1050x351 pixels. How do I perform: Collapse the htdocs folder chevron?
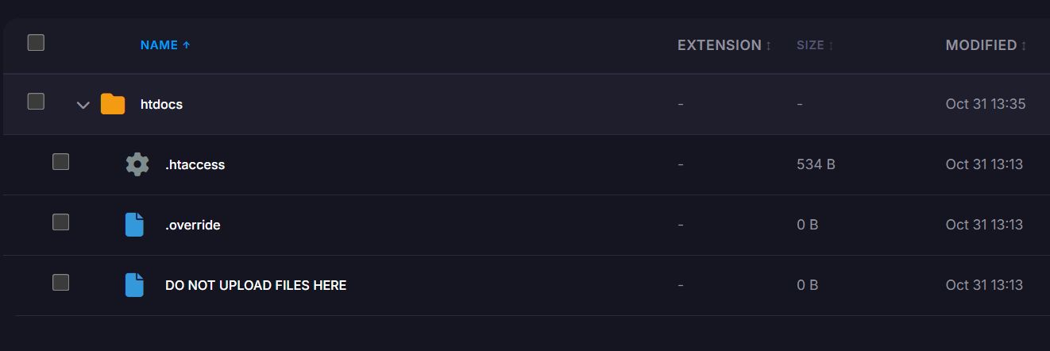[x=83, y=105]
